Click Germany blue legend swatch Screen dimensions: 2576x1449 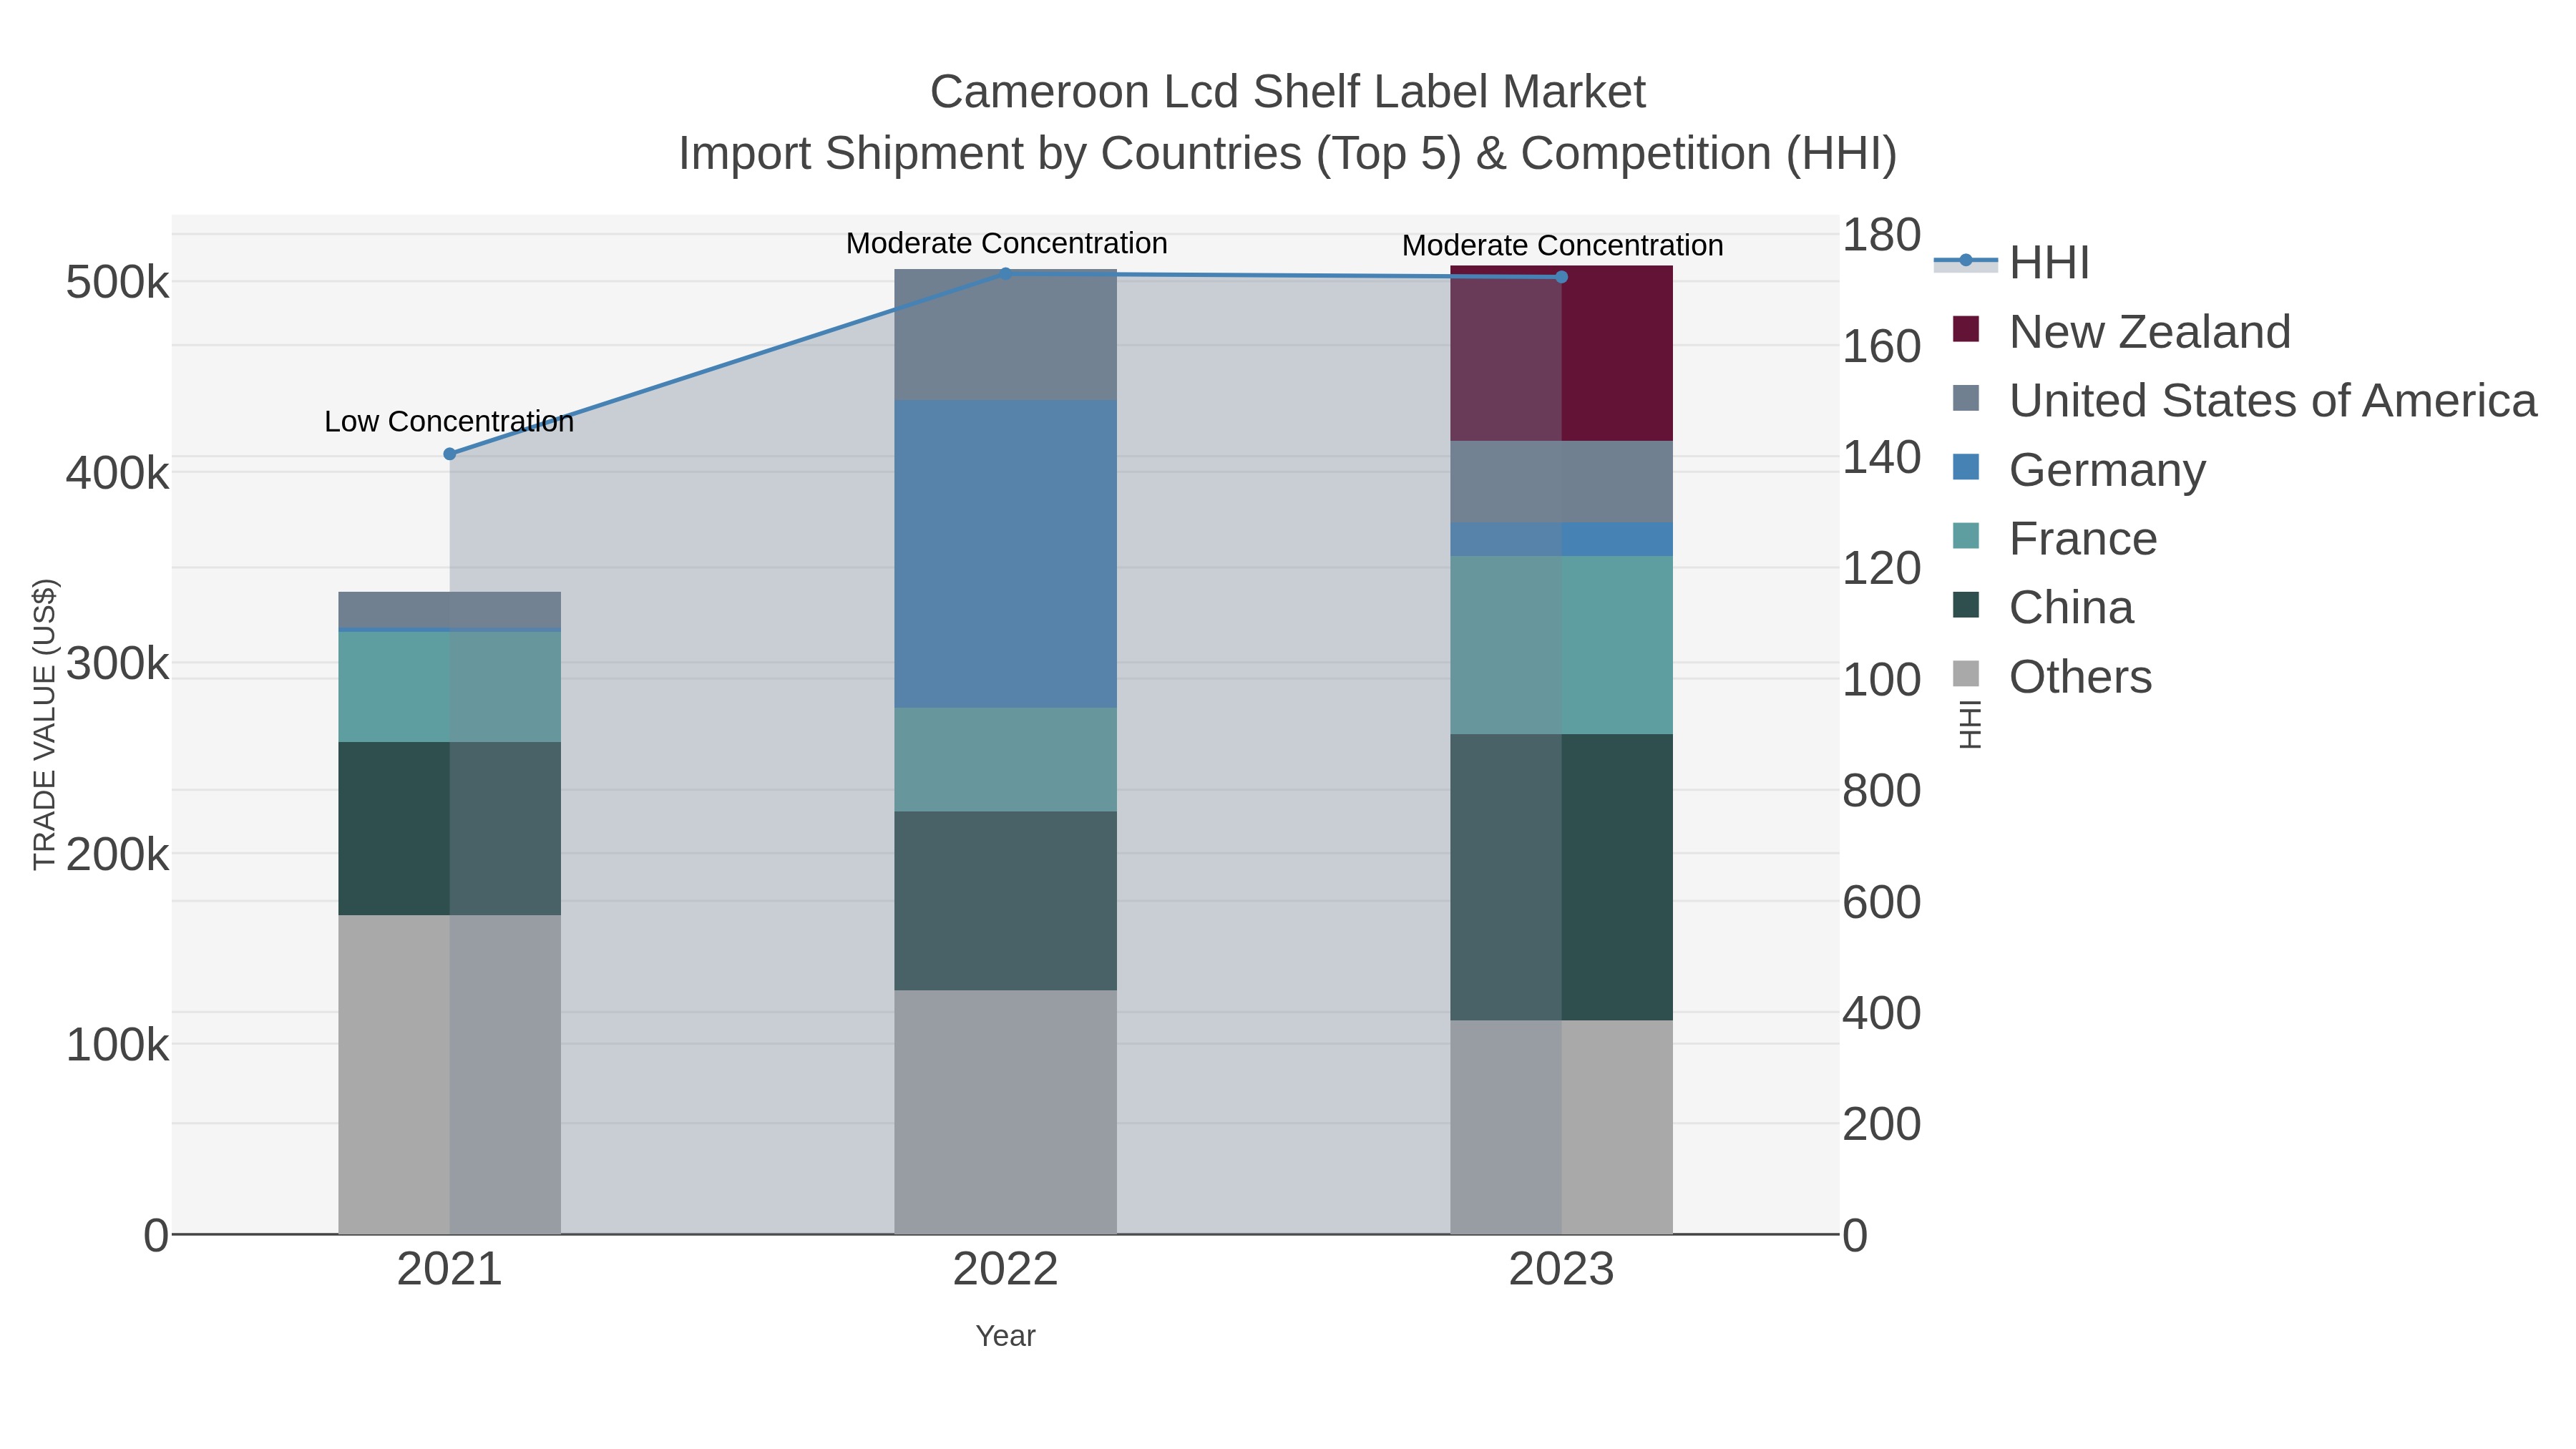point(1965,467)
